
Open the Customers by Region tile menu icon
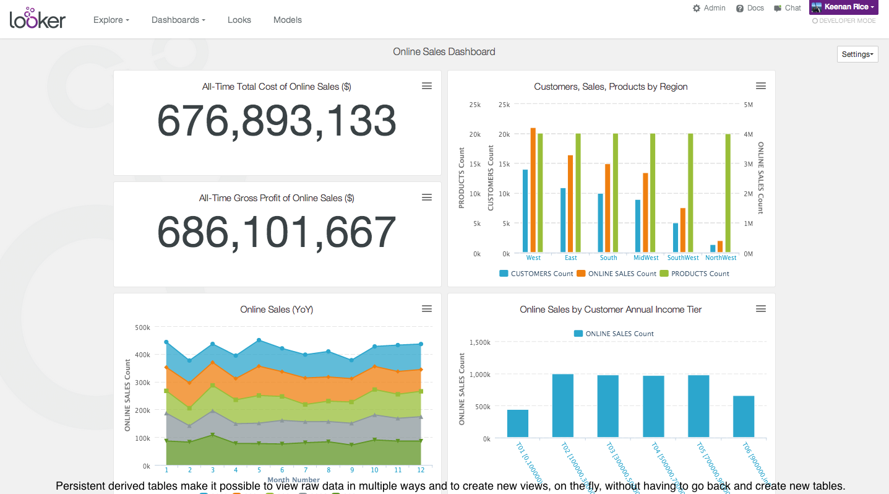(x=761, y=86)
